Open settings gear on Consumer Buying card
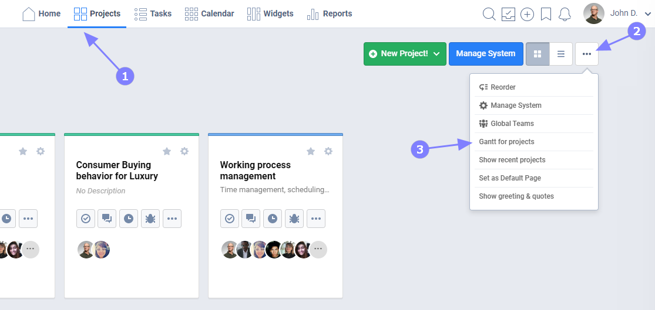Screen dimensions: 655x310 pos(184,151)
